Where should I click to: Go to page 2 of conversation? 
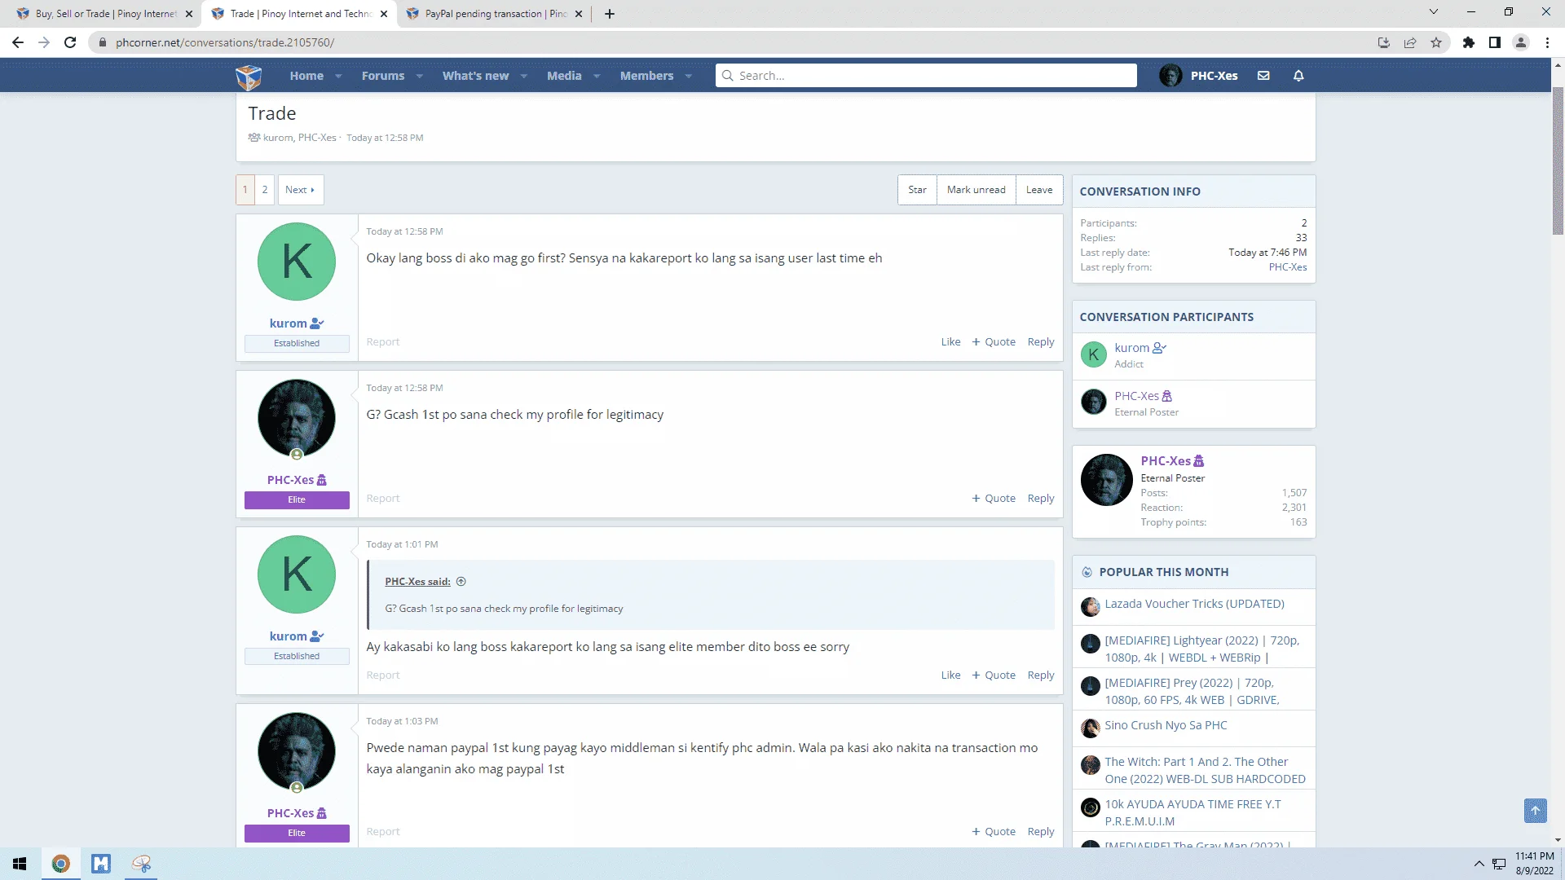pyautogui.click(x=264, y=190)
